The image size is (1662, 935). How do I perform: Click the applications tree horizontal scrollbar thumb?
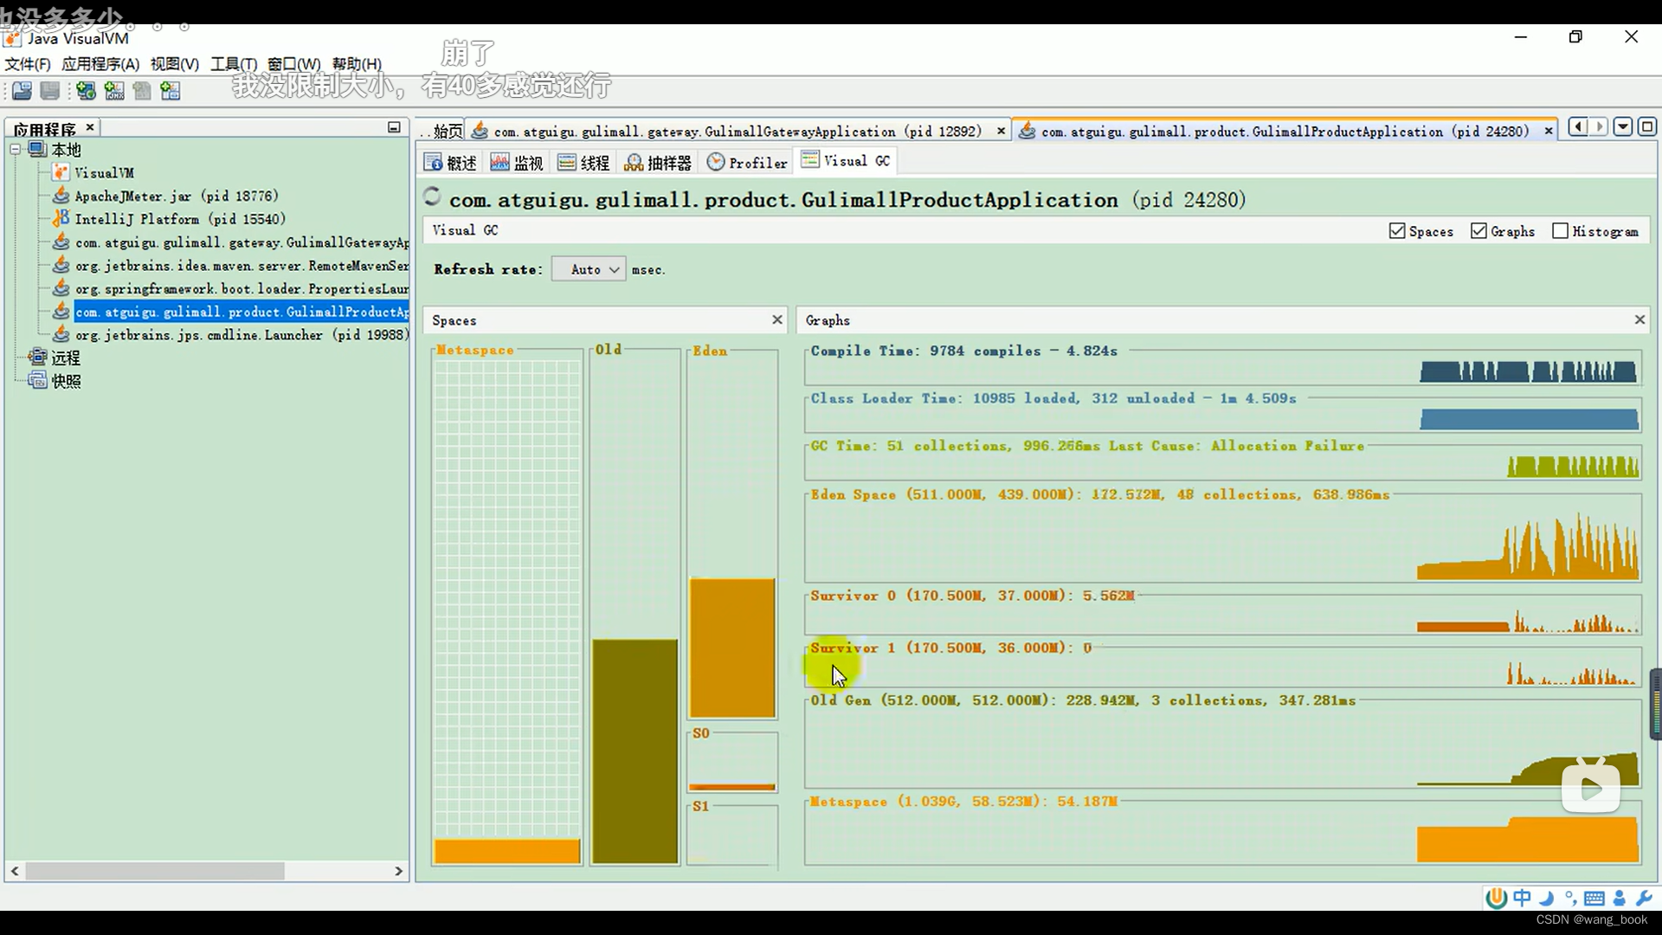[155, 871]
